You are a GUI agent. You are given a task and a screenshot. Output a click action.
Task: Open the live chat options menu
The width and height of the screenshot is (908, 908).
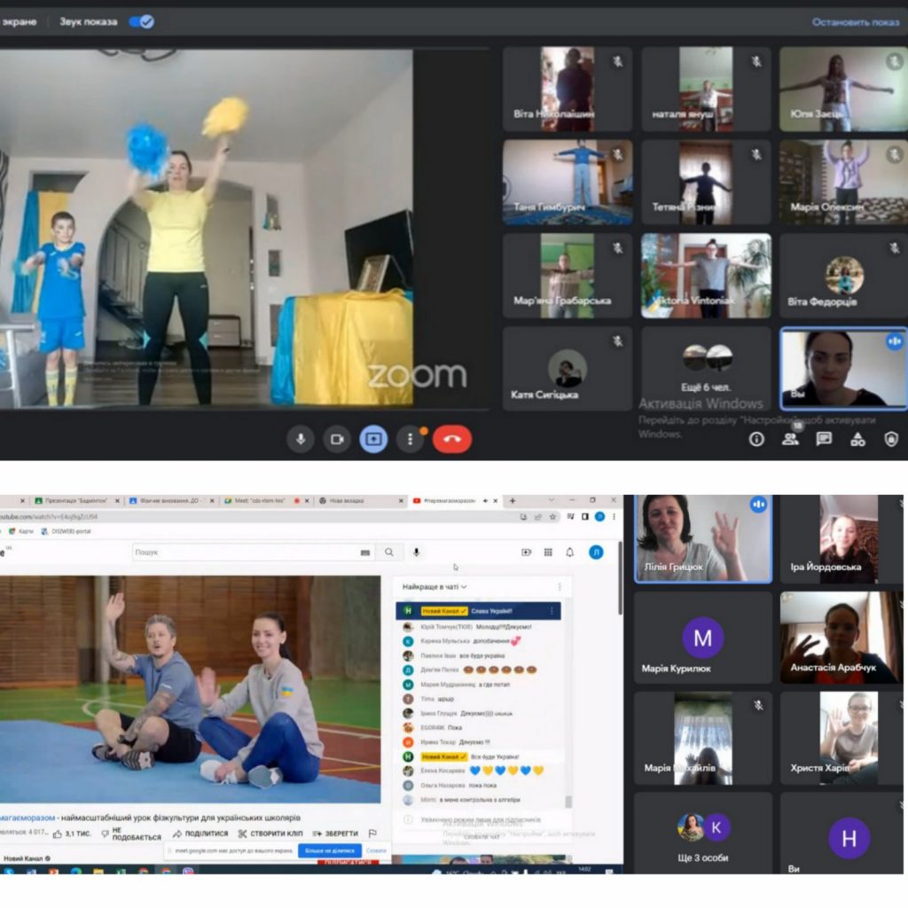560,587
